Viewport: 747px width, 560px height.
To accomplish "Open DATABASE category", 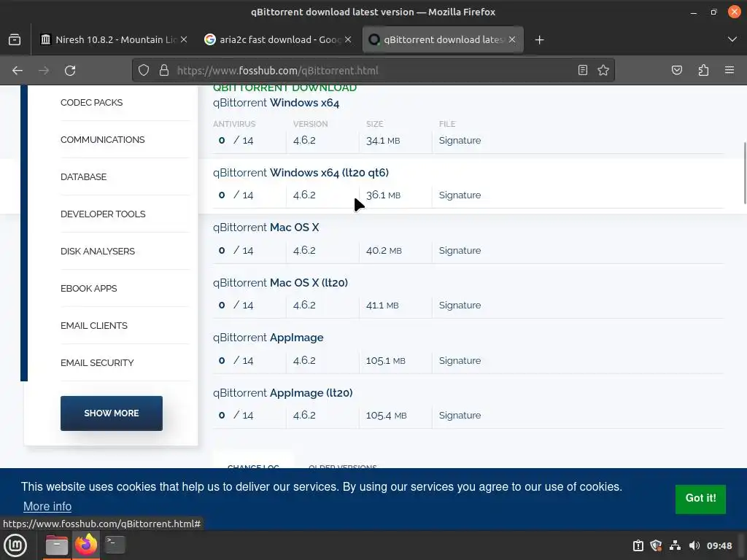I will pos(83,176).
